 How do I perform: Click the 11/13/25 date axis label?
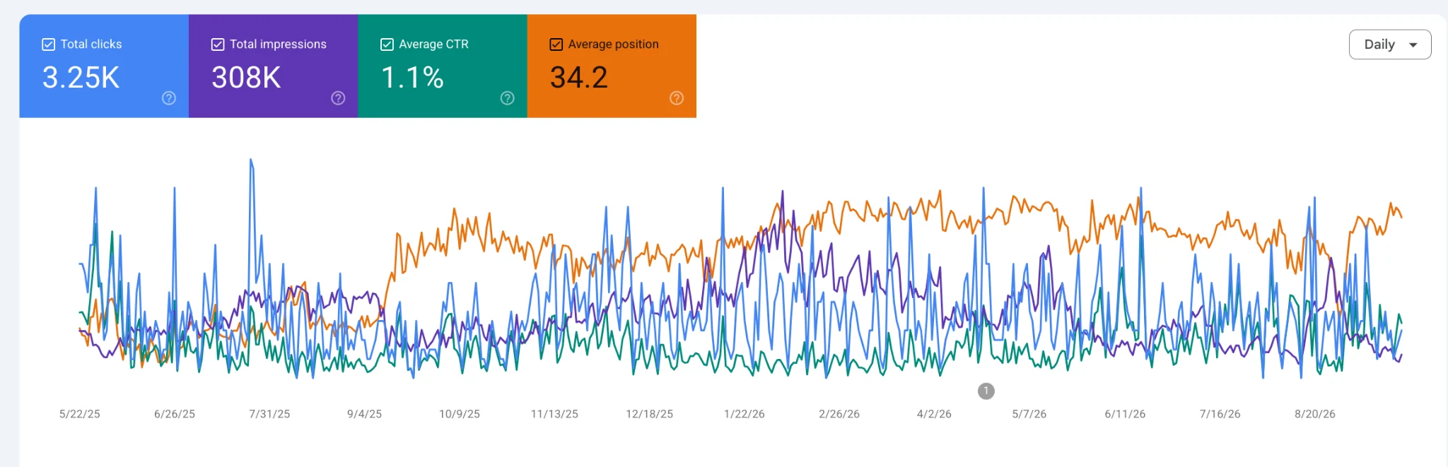[x=554, y=414]
